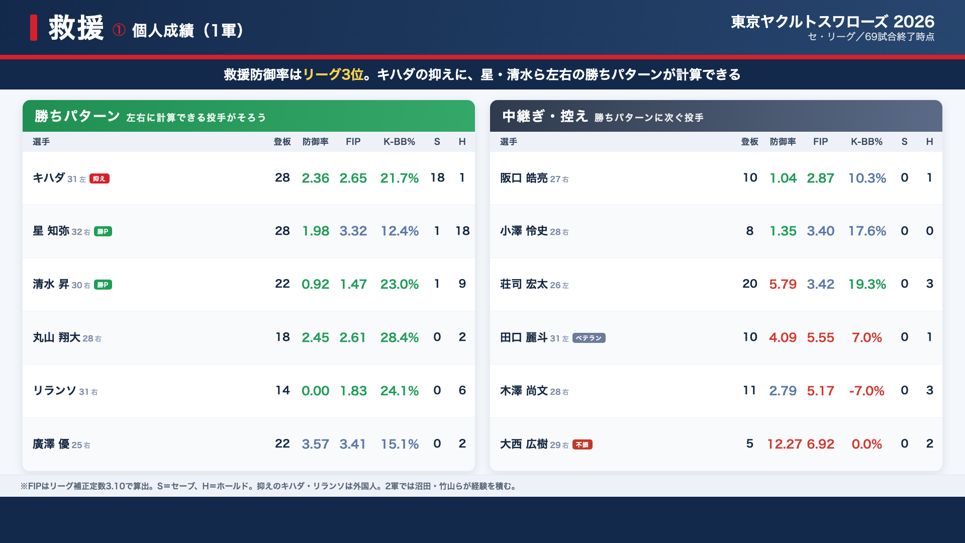Click the 勝ちパターン panel header
965x543 pixels.
pos(249,116)
